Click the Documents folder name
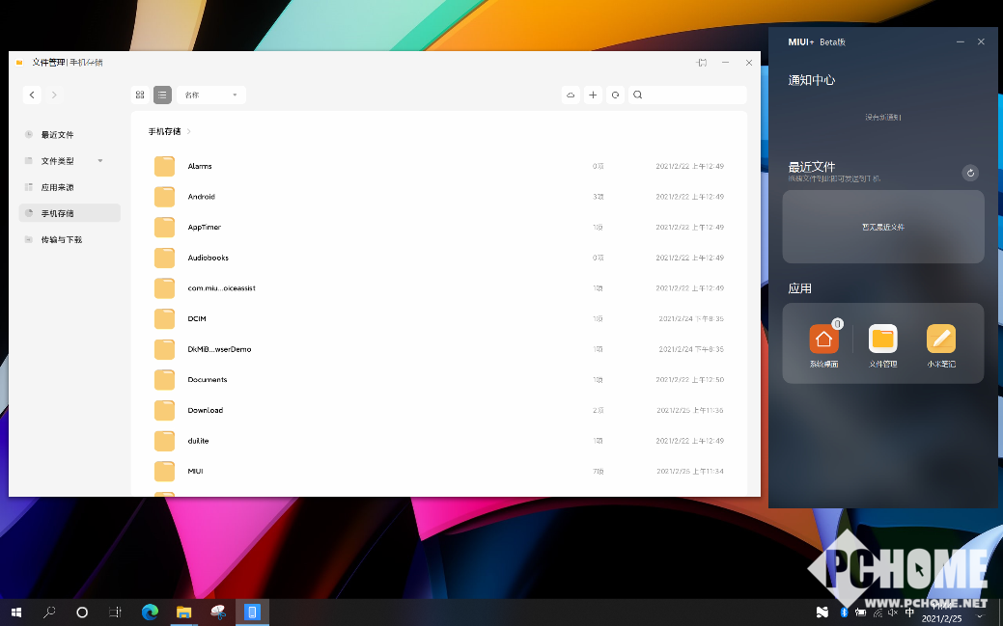1003x626 pixels. click(208, 380)
